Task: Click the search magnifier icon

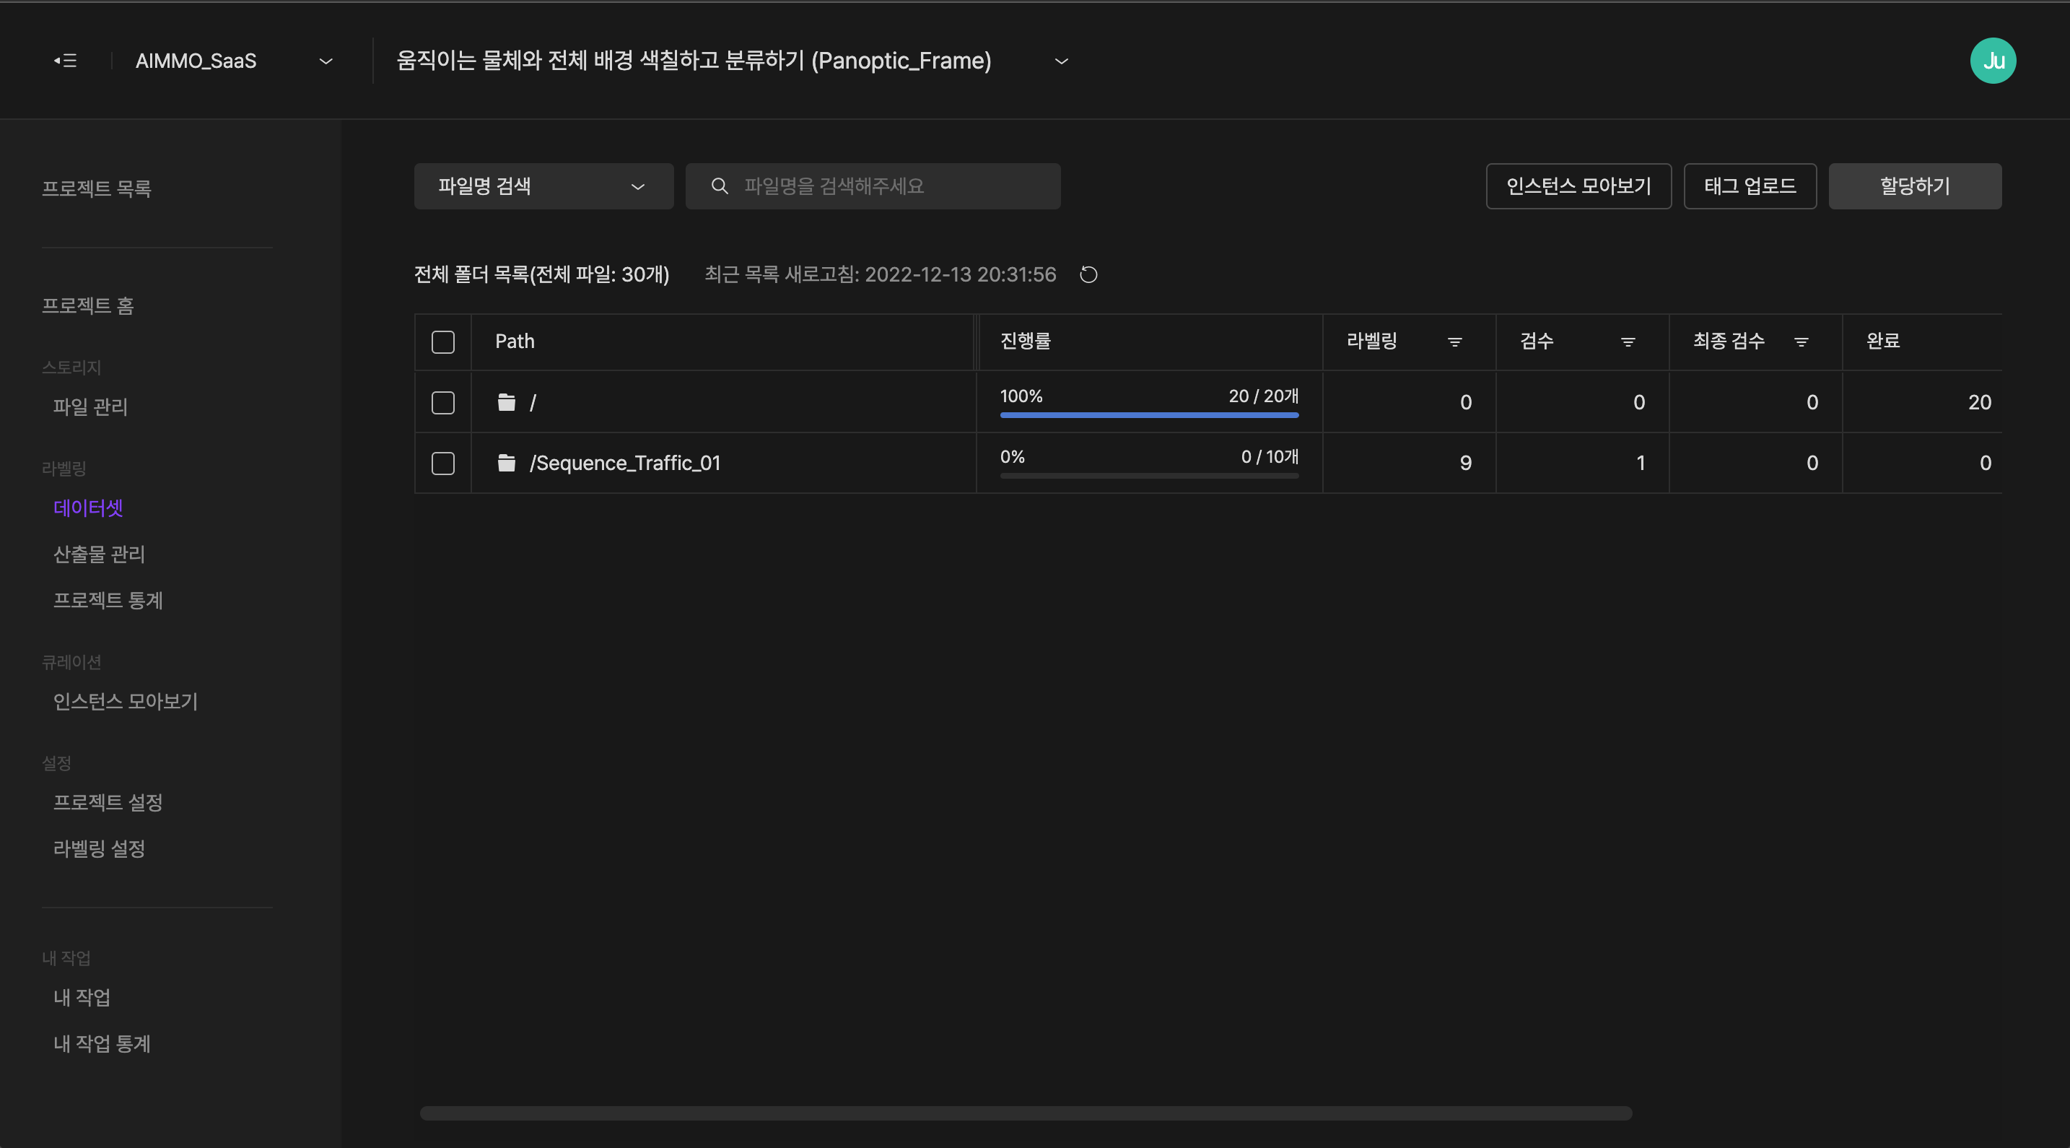Action: tap(720, 186)
